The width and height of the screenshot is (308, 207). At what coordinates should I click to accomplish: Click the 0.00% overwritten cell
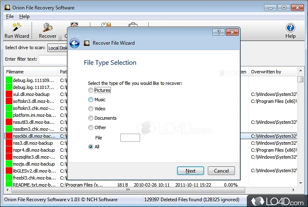(x=231, y=184)
